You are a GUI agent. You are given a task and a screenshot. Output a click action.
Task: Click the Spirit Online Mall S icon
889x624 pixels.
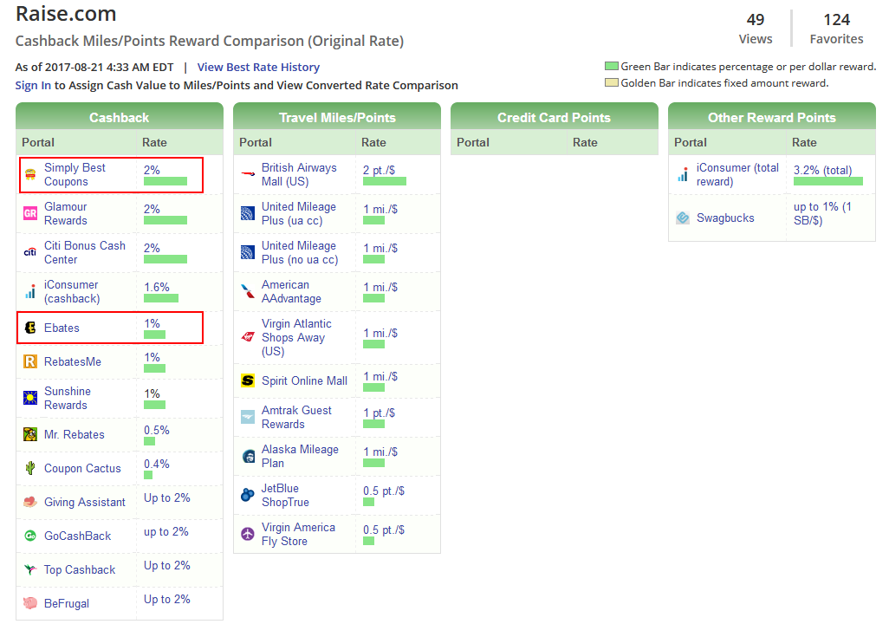248,380
